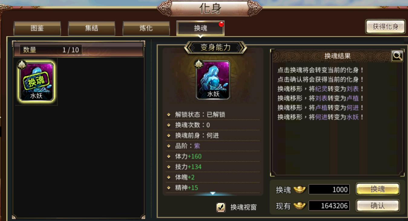Screen dimensions: 408x221
Task: Click the yellow 换魂 button
Action: coord(378,189)
